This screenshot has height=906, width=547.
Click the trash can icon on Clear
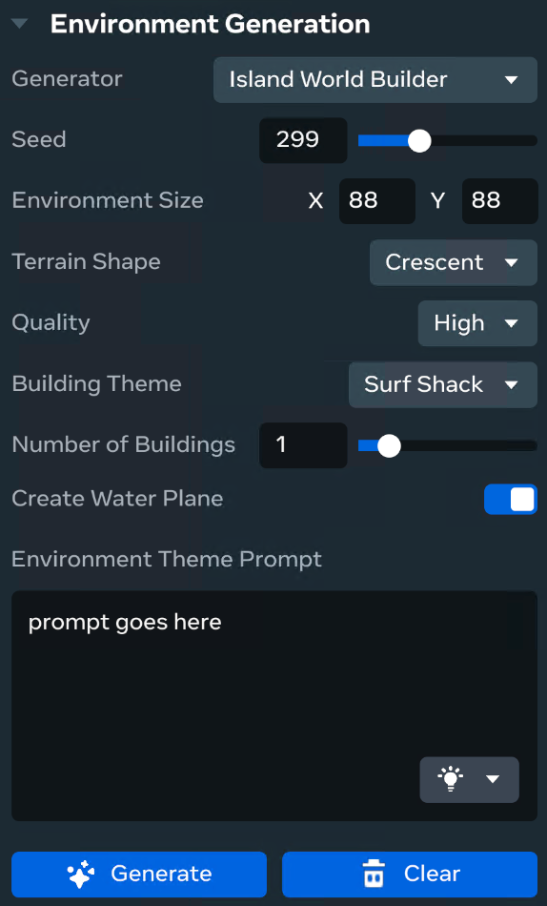[374, 874]
